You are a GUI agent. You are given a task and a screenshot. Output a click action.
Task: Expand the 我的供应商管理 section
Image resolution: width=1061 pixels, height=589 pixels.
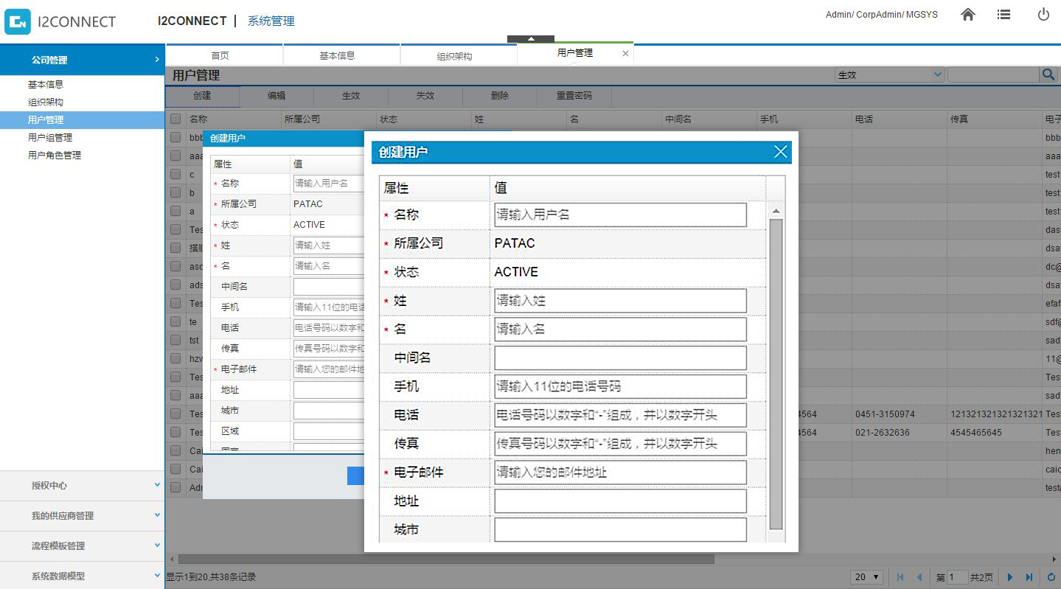coord(82,515)
